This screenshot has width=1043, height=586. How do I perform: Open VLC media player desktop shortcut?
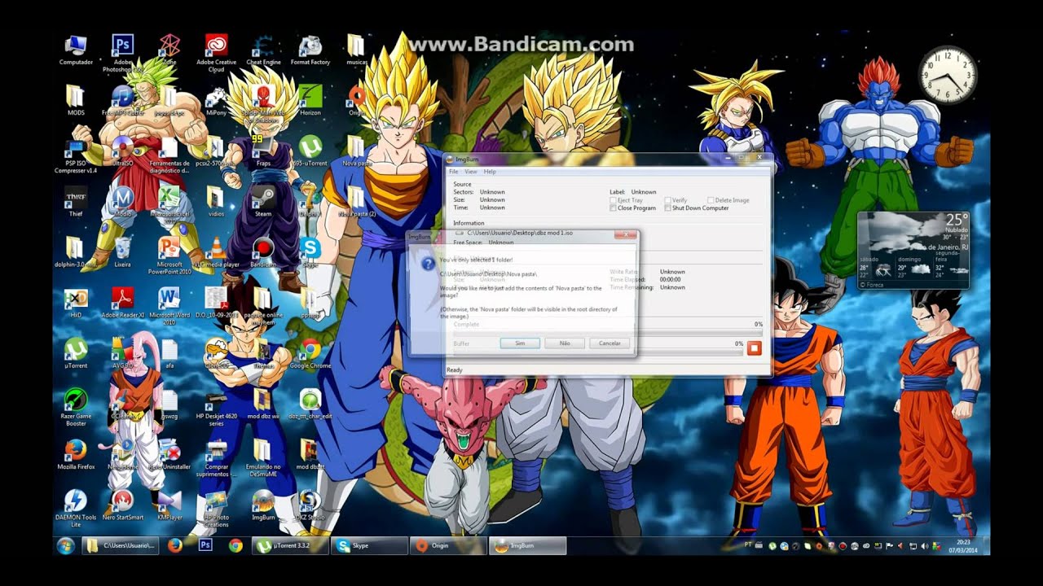216,252
